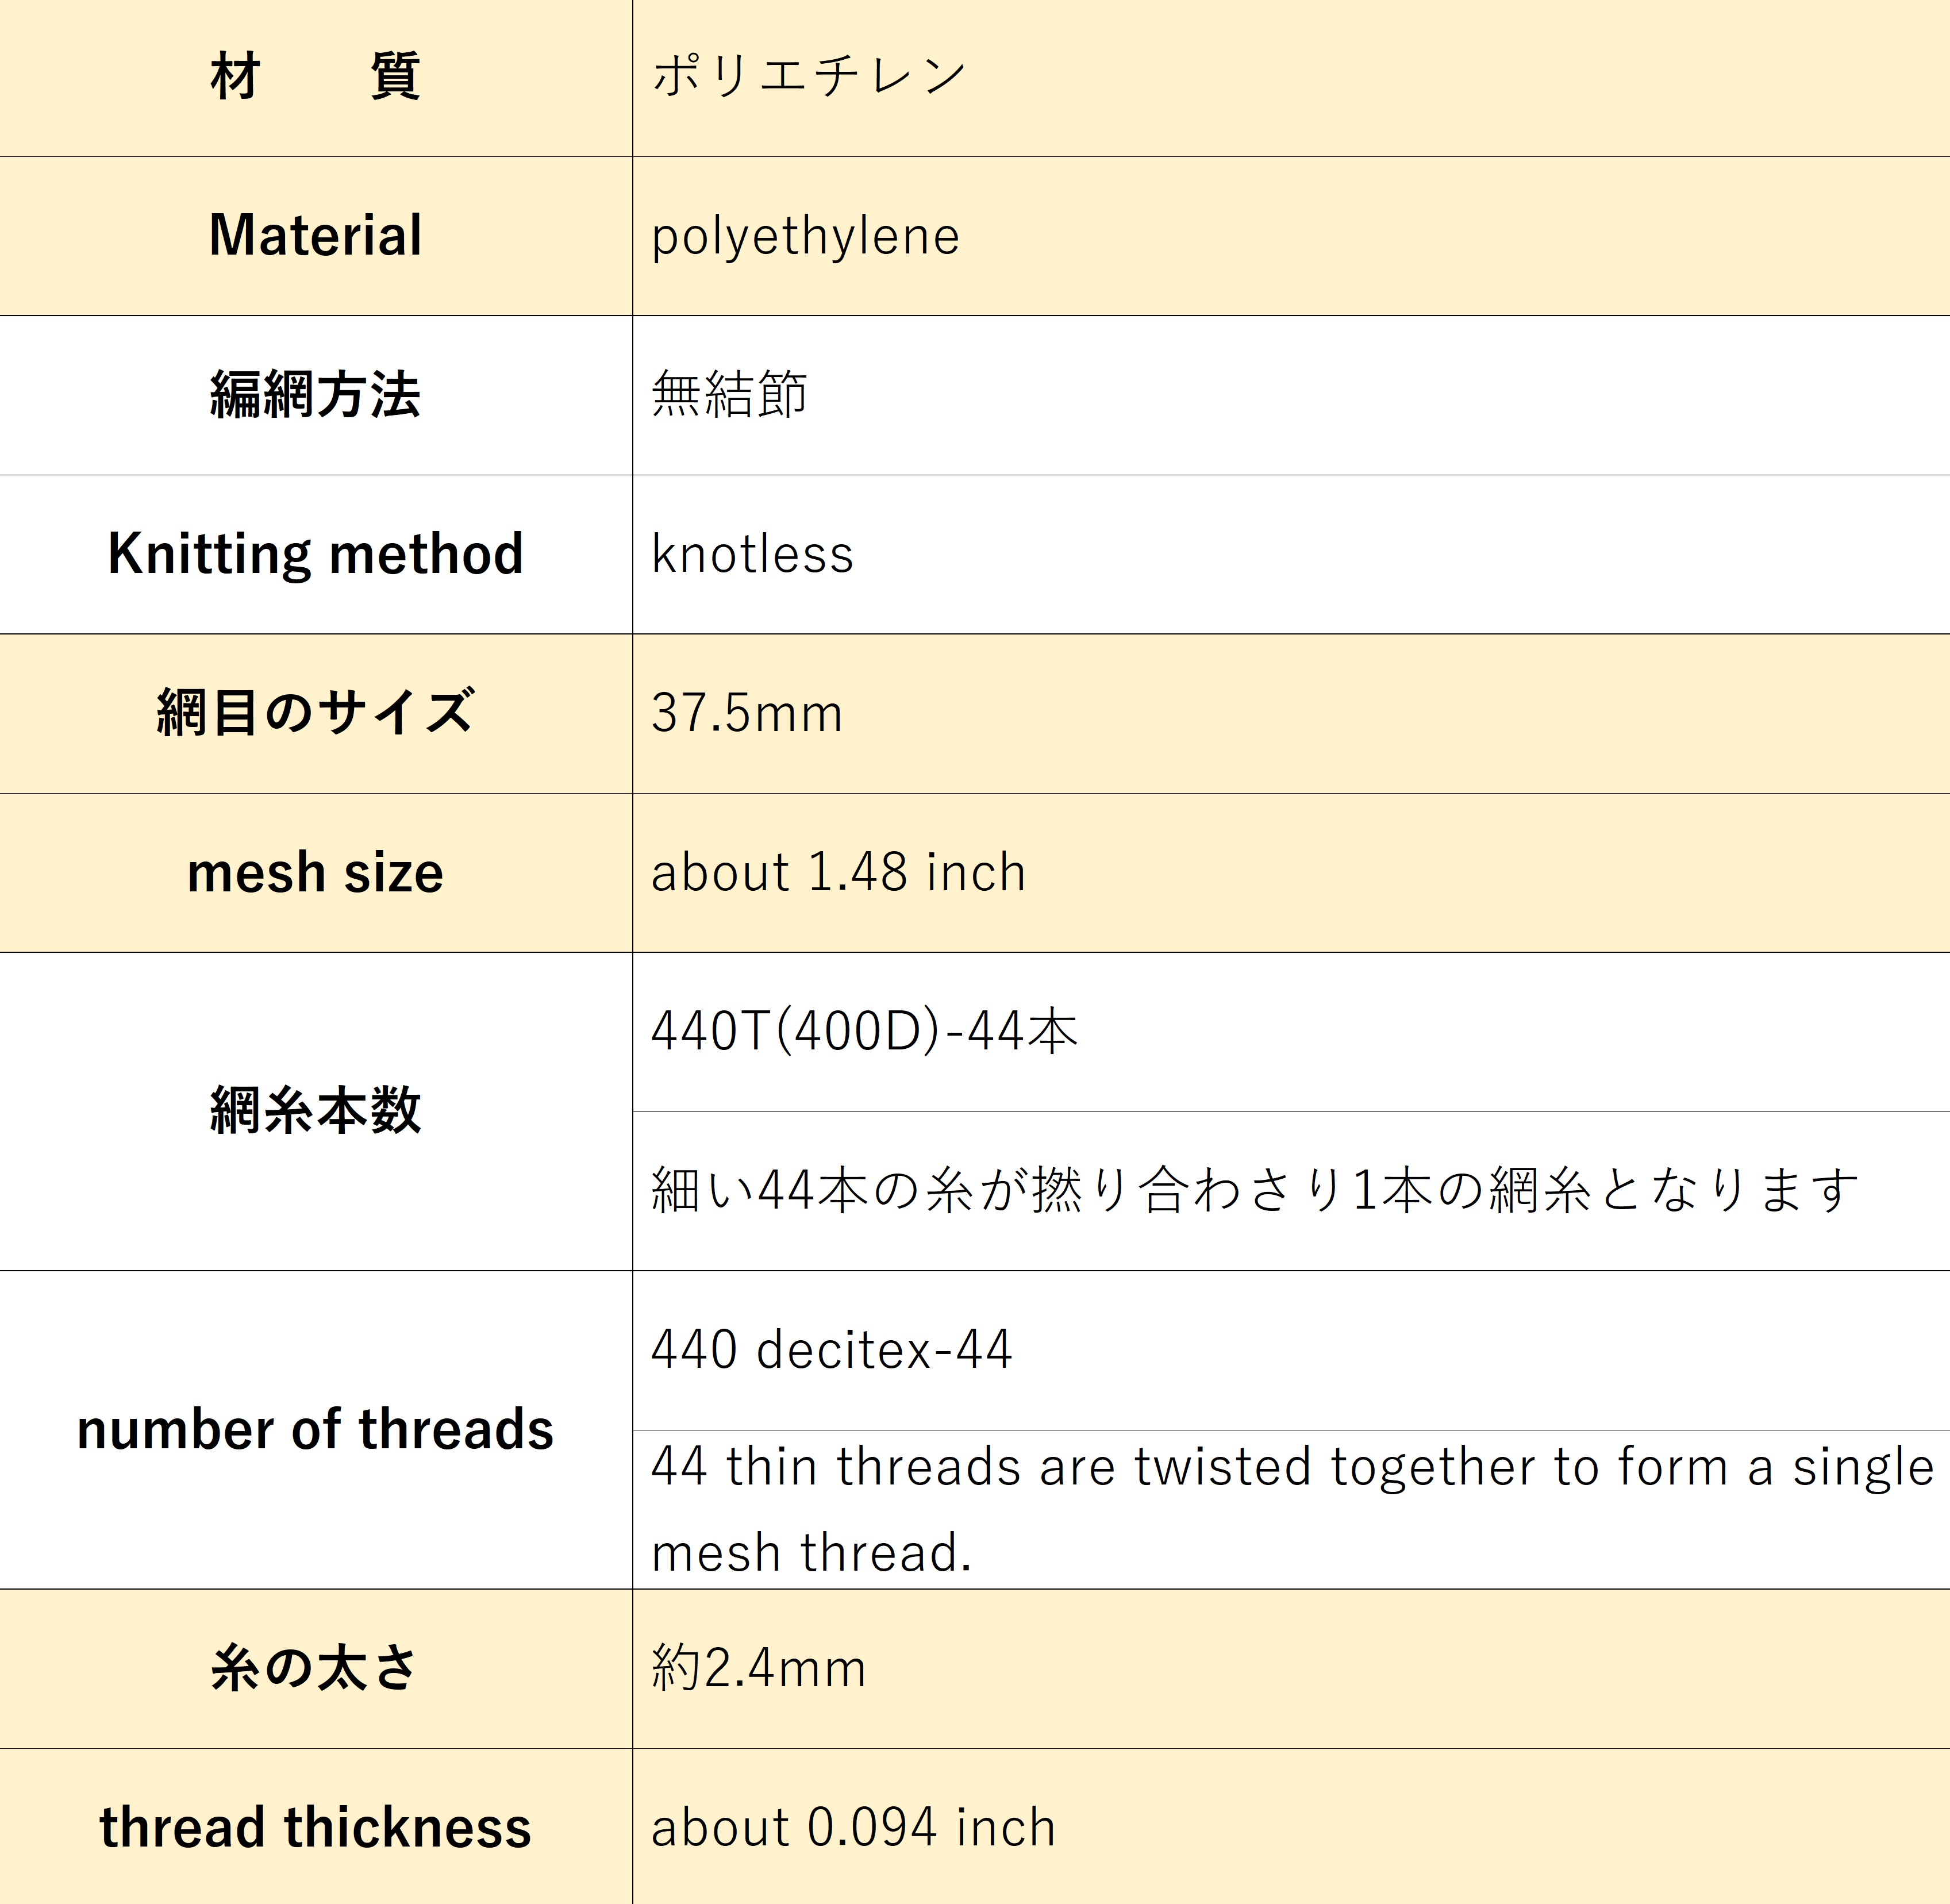Click the knotless value text
This screenshot has height=1904, width=1950.
752,554
